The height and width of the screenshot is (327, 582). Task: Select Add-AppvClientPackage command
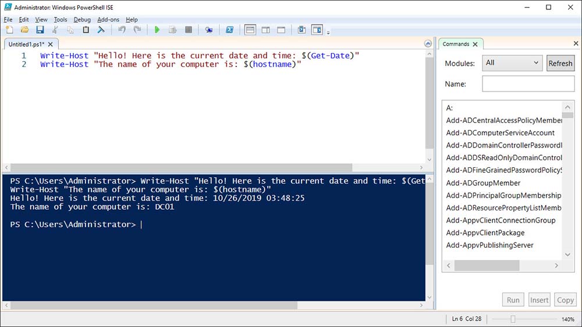point(485,233)
